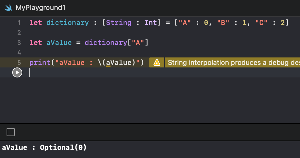Run the playground with the play button
300x158 pixels.
pyautogui.click(x=17, y=72)
